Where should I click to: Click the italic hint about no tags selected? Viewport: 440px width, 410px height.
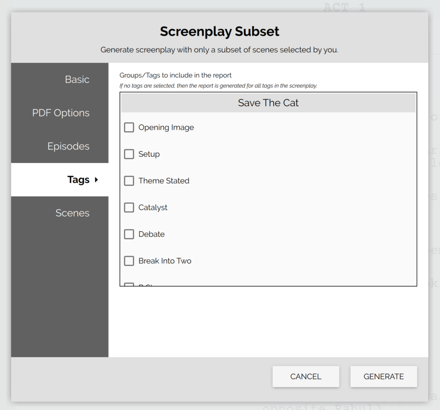click(218, 86)
